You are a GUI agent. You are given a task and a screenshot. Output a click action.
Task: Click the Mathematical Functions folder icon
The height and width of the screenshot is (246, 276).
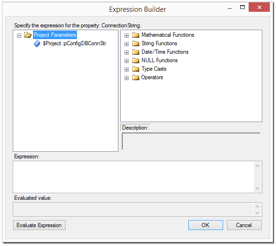(135, 35)
